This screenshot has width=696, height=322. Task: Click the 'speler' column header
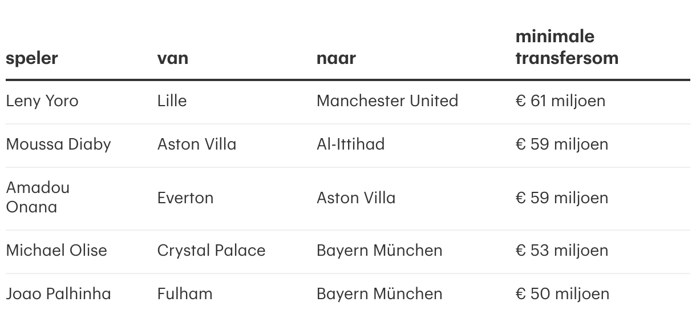[32, 58]
